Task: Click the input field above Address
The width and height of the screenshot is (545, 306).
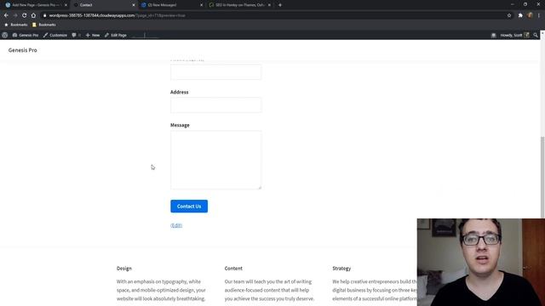Action: pyautogui.click(x=215, y=71)
